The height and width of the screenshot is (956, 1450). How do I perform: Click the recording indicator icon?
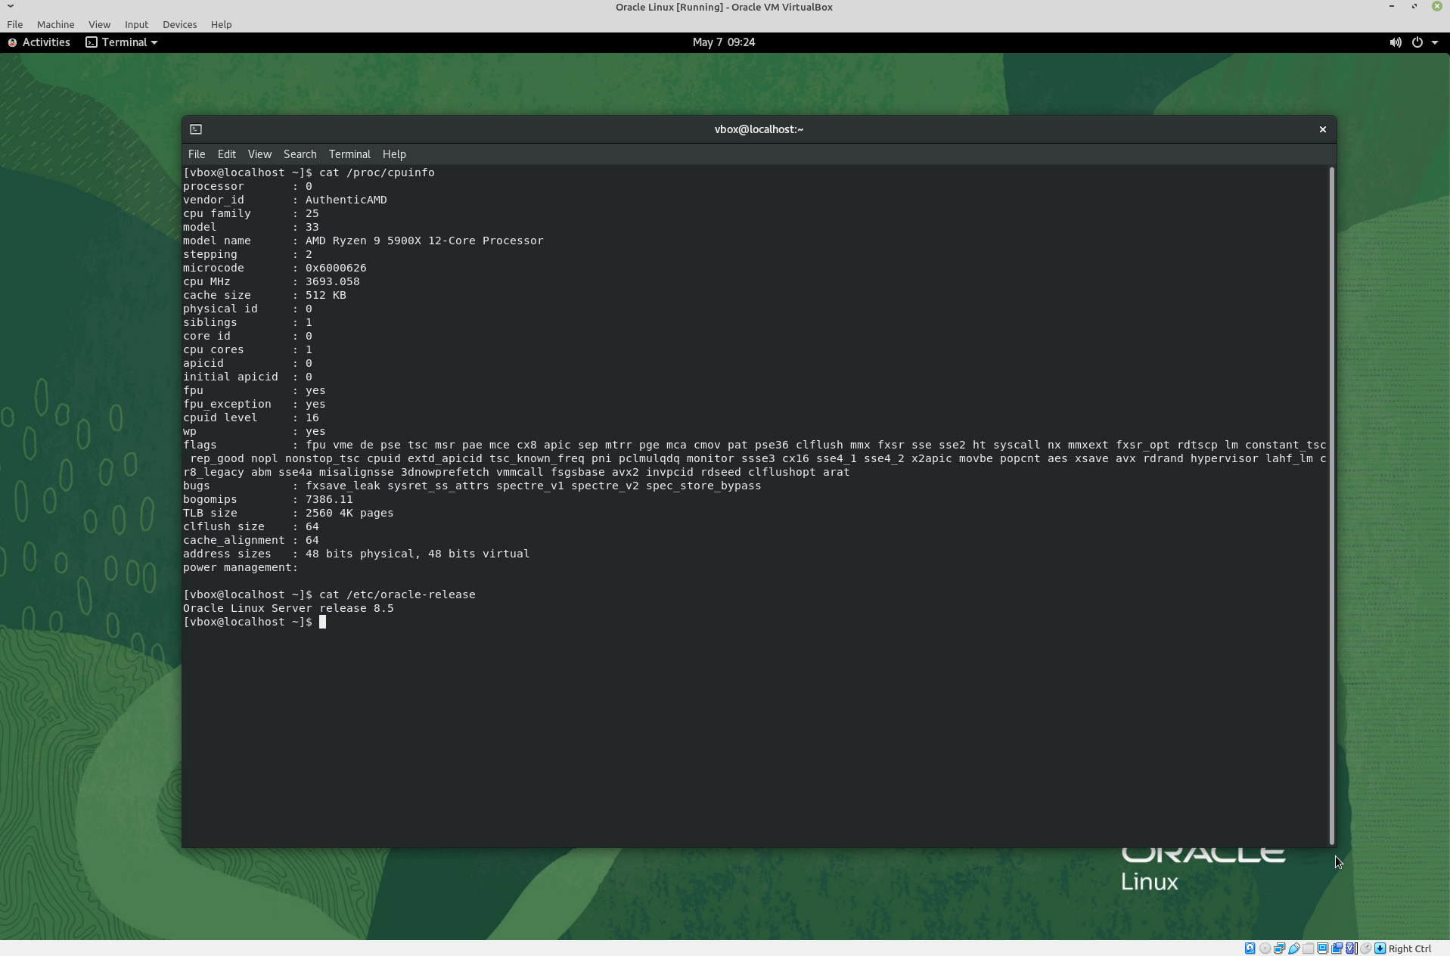[1337, 948]
